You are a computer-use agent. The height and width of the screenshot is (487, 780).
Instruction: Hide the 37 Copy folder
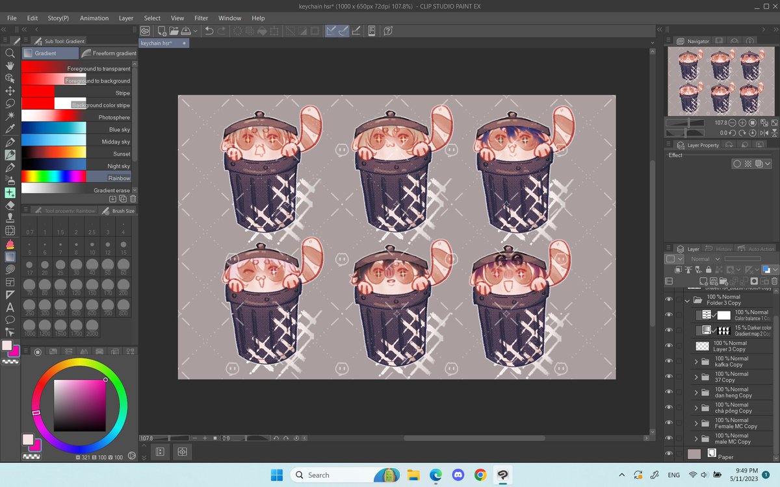669,377
